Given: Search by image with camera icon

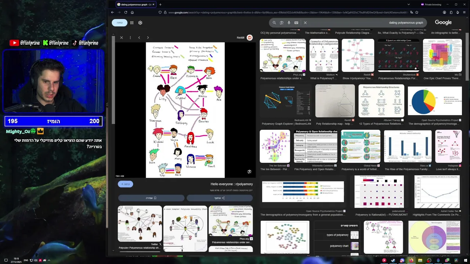Looking at the screenshot, I should tap(282, 23).
